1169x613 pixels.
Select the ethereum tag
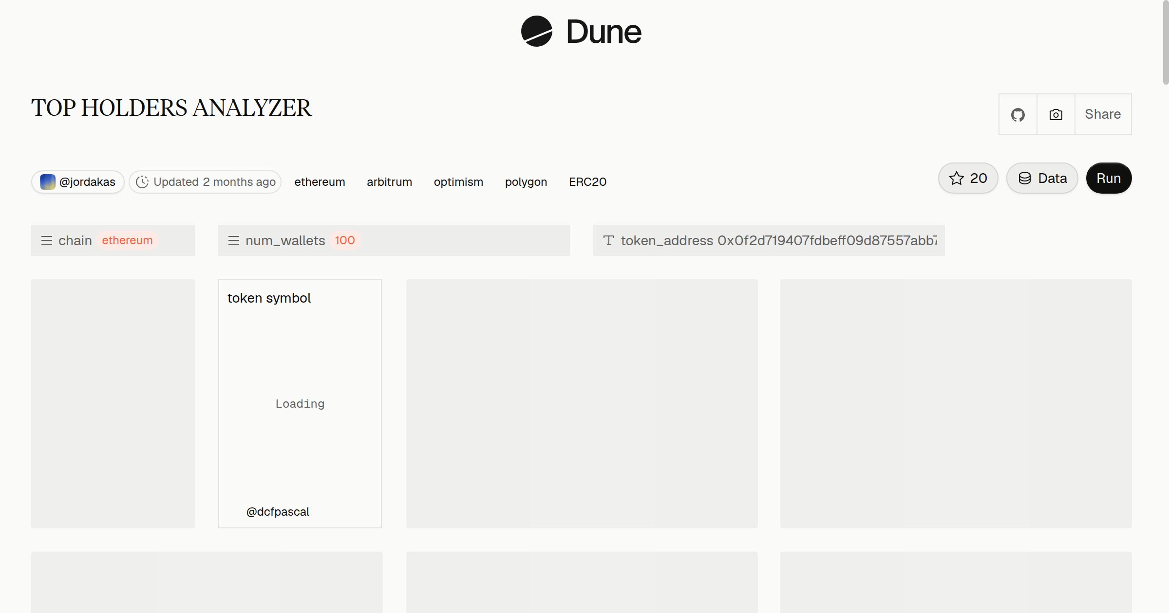click(x=320, y=182)
